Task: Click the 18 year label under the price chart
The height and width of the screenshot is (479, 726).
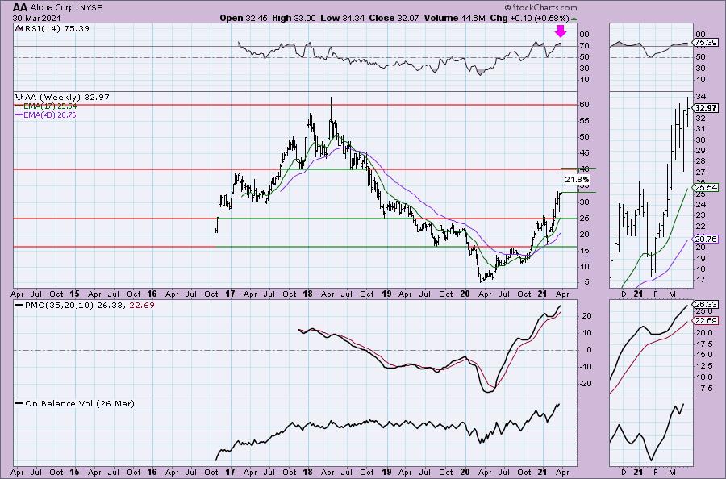Action: coord(308,294)
